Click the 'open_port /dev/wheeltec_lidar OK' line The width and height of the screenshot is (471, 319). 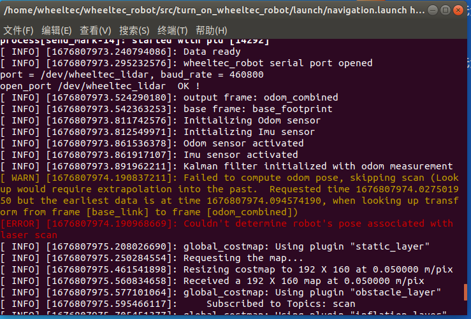(100, 86)
